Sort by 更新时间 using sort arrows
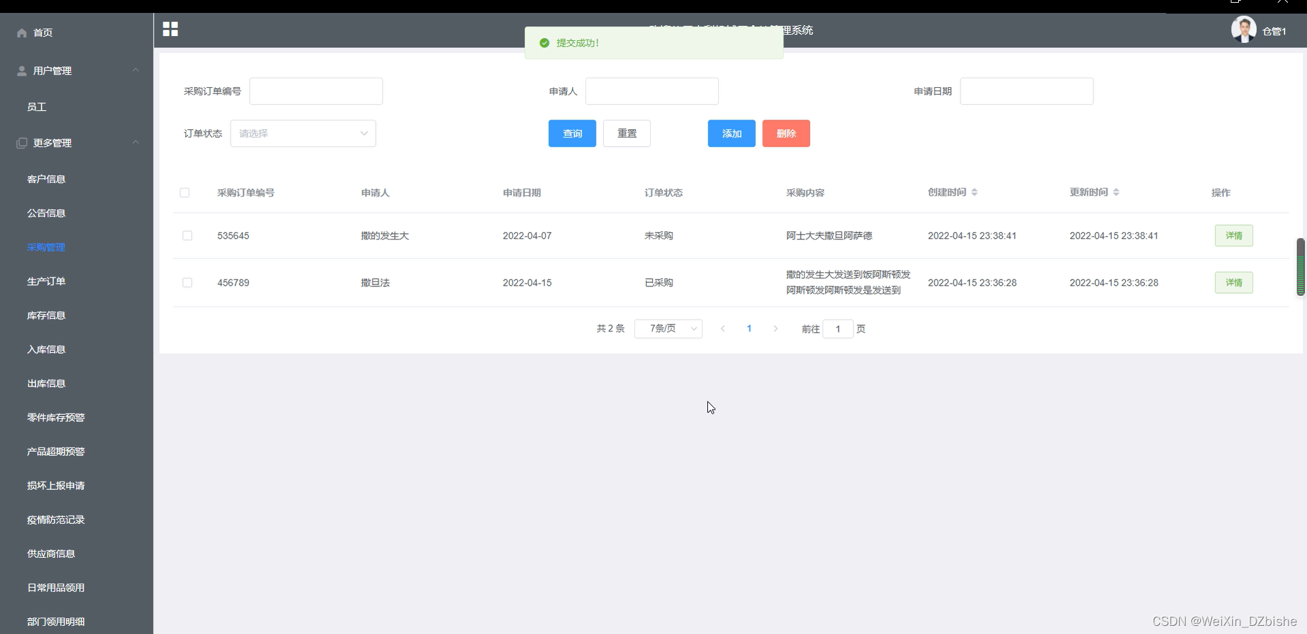The height and width of the screenshot is (634, 1307). pyautogui.click(x=1116, y=193)
